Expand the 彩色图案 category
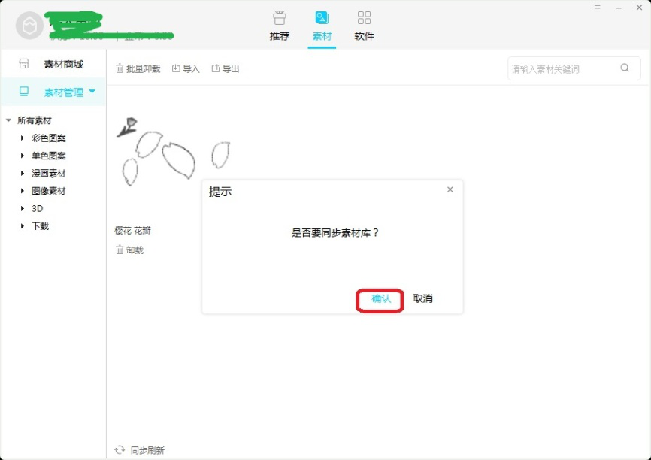The image size is (651, 460). click(23, 138)
